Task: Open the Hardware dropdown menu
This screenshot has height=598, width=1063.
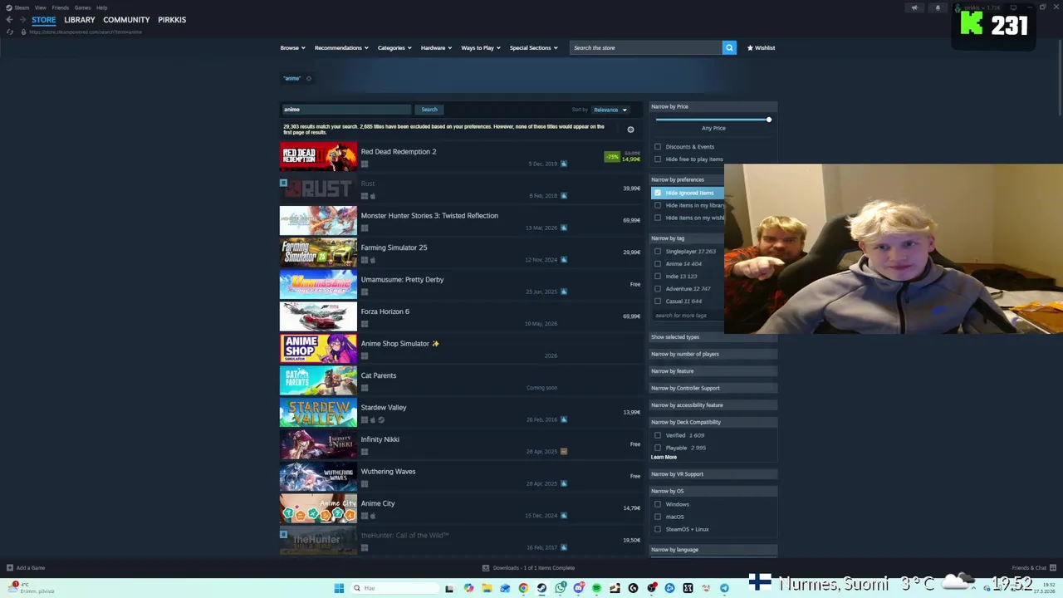Action: 436,47
